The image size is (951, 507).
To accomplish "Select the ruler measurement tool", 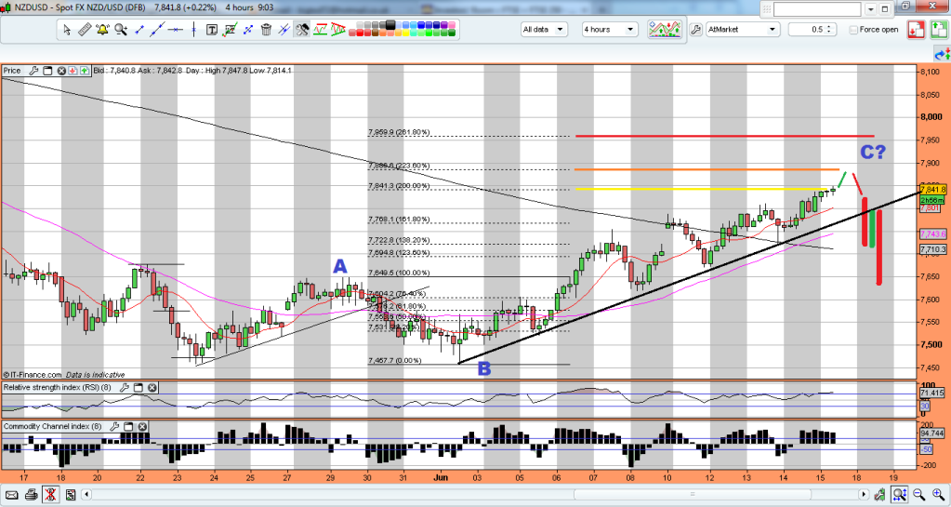I will click(x=85, y=29).
